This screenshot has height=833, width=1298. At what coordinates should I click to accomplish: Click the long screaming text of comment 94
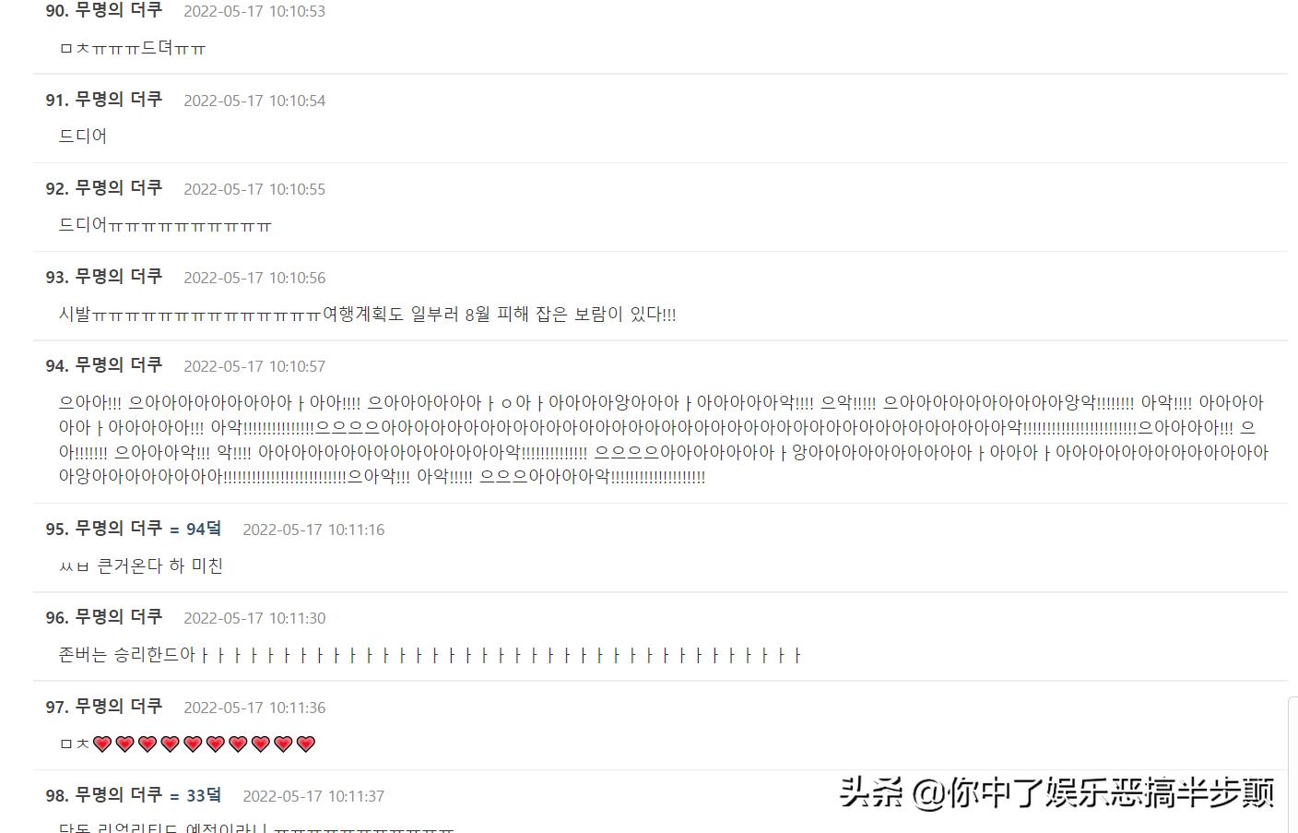click(x=664, y=439)
